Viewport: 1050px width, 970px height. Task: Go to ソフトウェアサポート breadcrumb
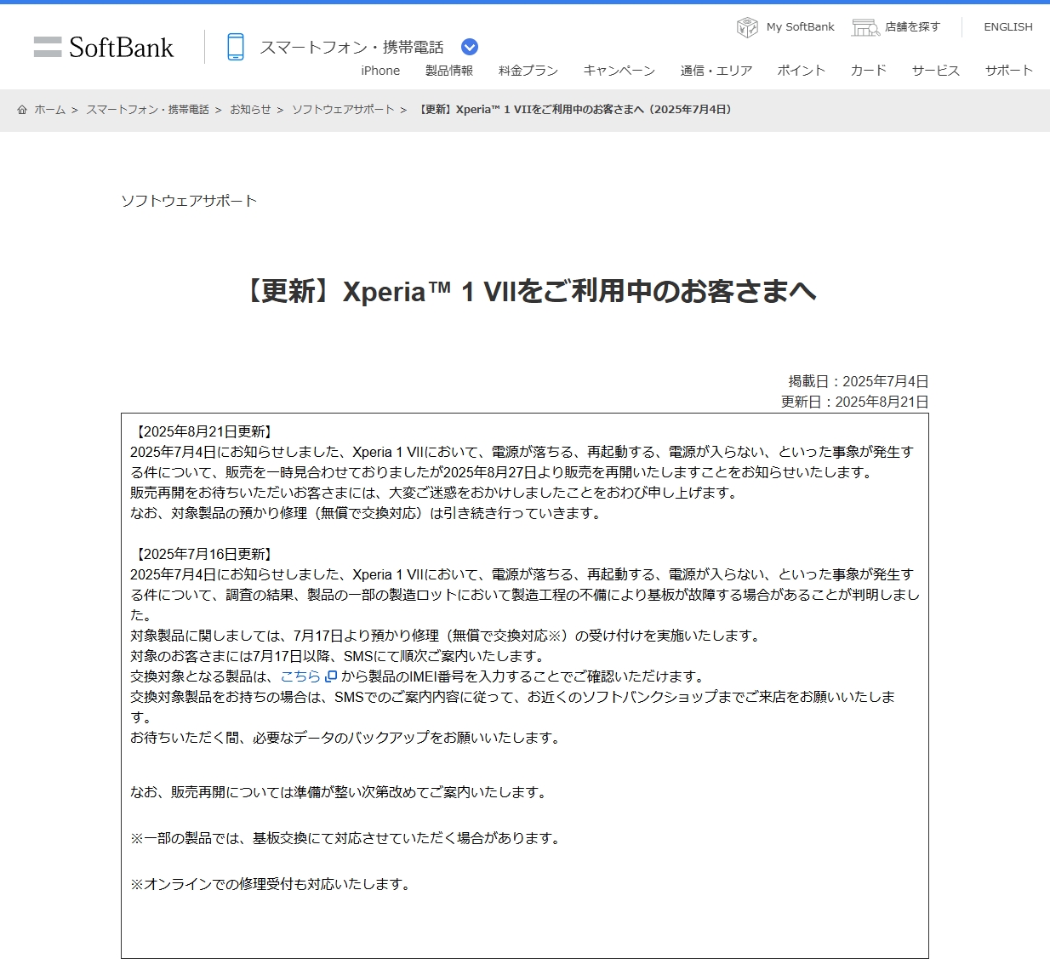tap(343, 110)
